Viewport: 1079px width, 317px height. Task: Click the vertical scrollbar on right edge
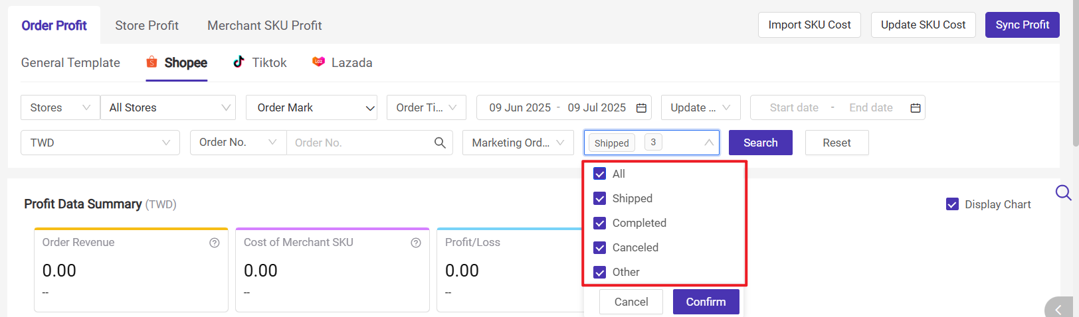1075,73
